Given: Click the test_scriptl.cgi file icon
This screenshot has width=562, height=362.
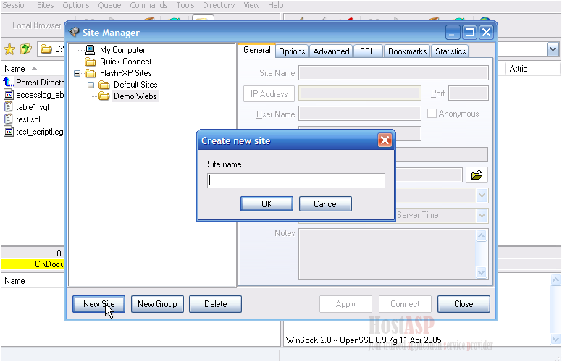Looking at the screenshot, I should tap(9, 132).
